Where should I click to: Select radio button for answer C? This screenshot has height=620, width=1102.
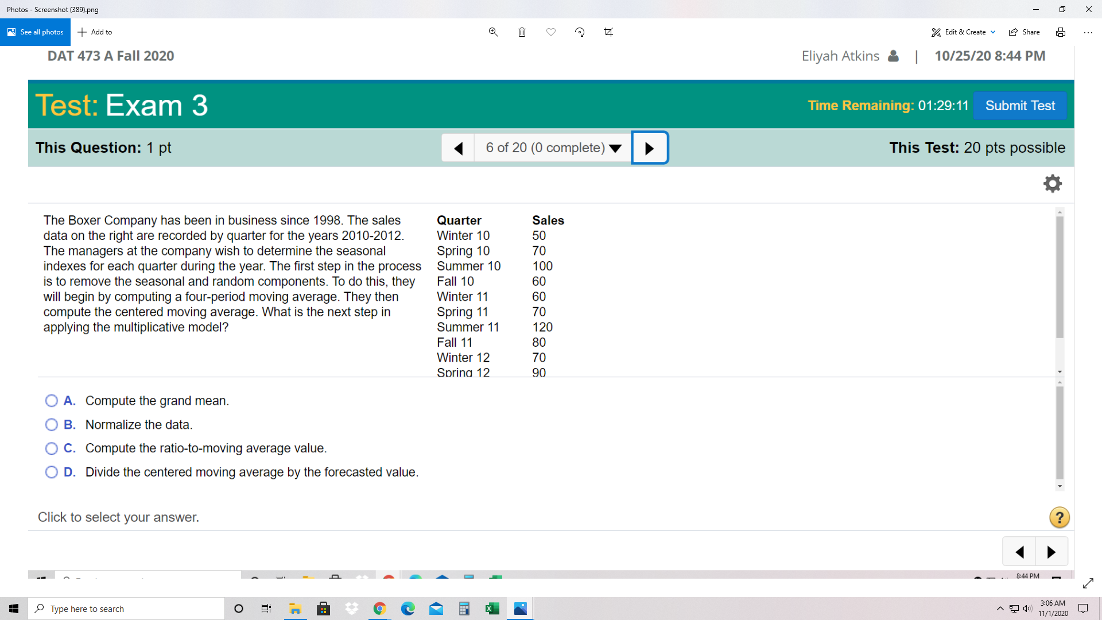(x=51, y=448)
